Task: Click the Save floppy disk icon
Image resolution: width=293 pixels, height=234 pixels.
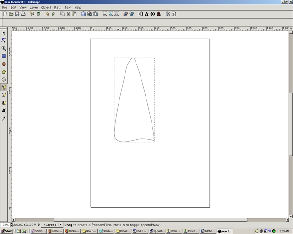Action: [17, 14]
